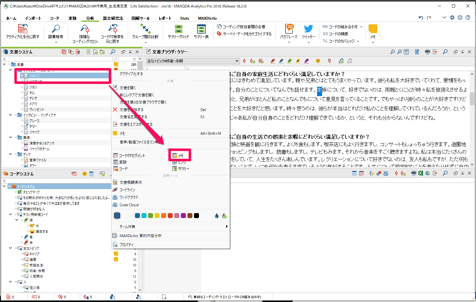Click the settings gear icon at top right

click(452, 17)
